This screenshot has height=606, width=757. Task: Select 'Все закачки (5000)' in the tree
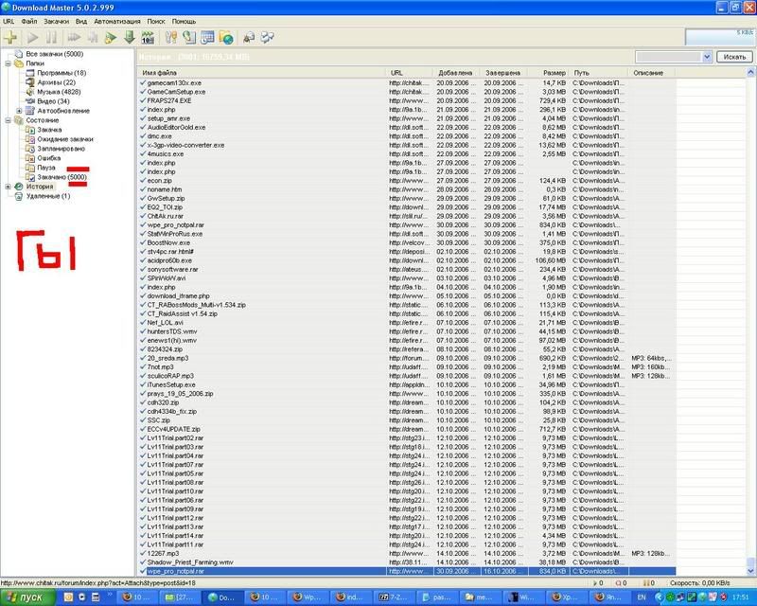tap(55, 54)
